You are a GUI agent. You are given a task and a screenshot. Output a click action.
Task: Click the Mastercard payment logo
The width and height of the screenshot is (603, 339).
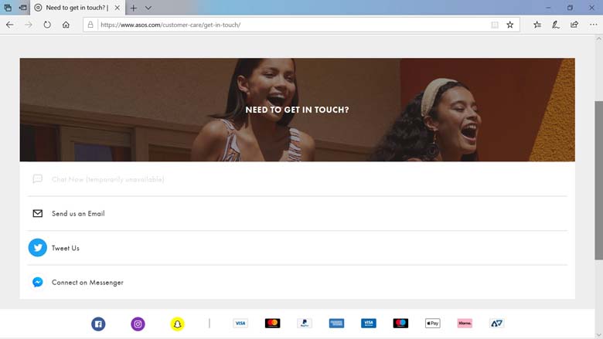coord(272,324)
